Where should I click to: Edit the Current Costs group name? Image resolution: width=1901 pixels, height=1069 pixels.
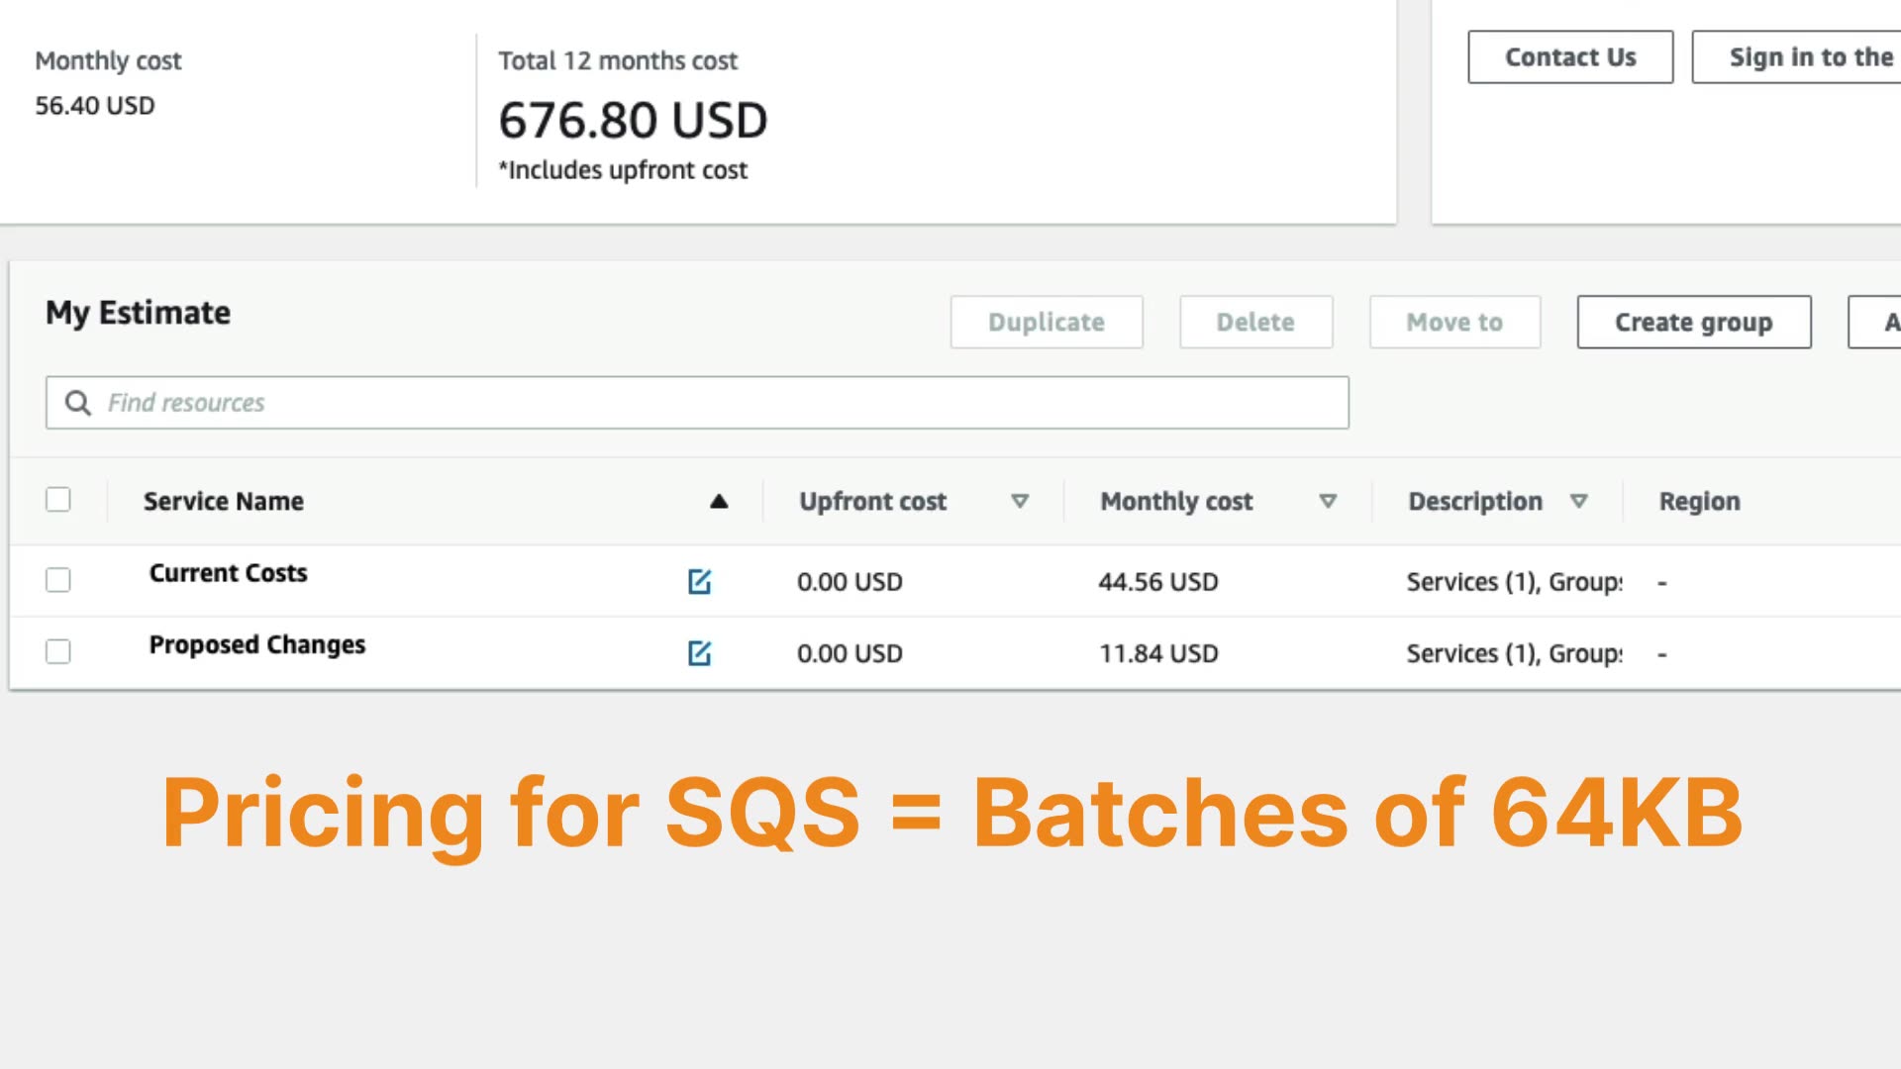(699, 581)
